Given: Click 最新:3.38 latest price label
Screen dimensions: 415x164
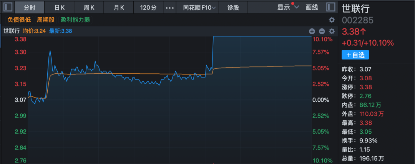Looking at the screenshot, I should pyautogui.click(x=61, y=31).
